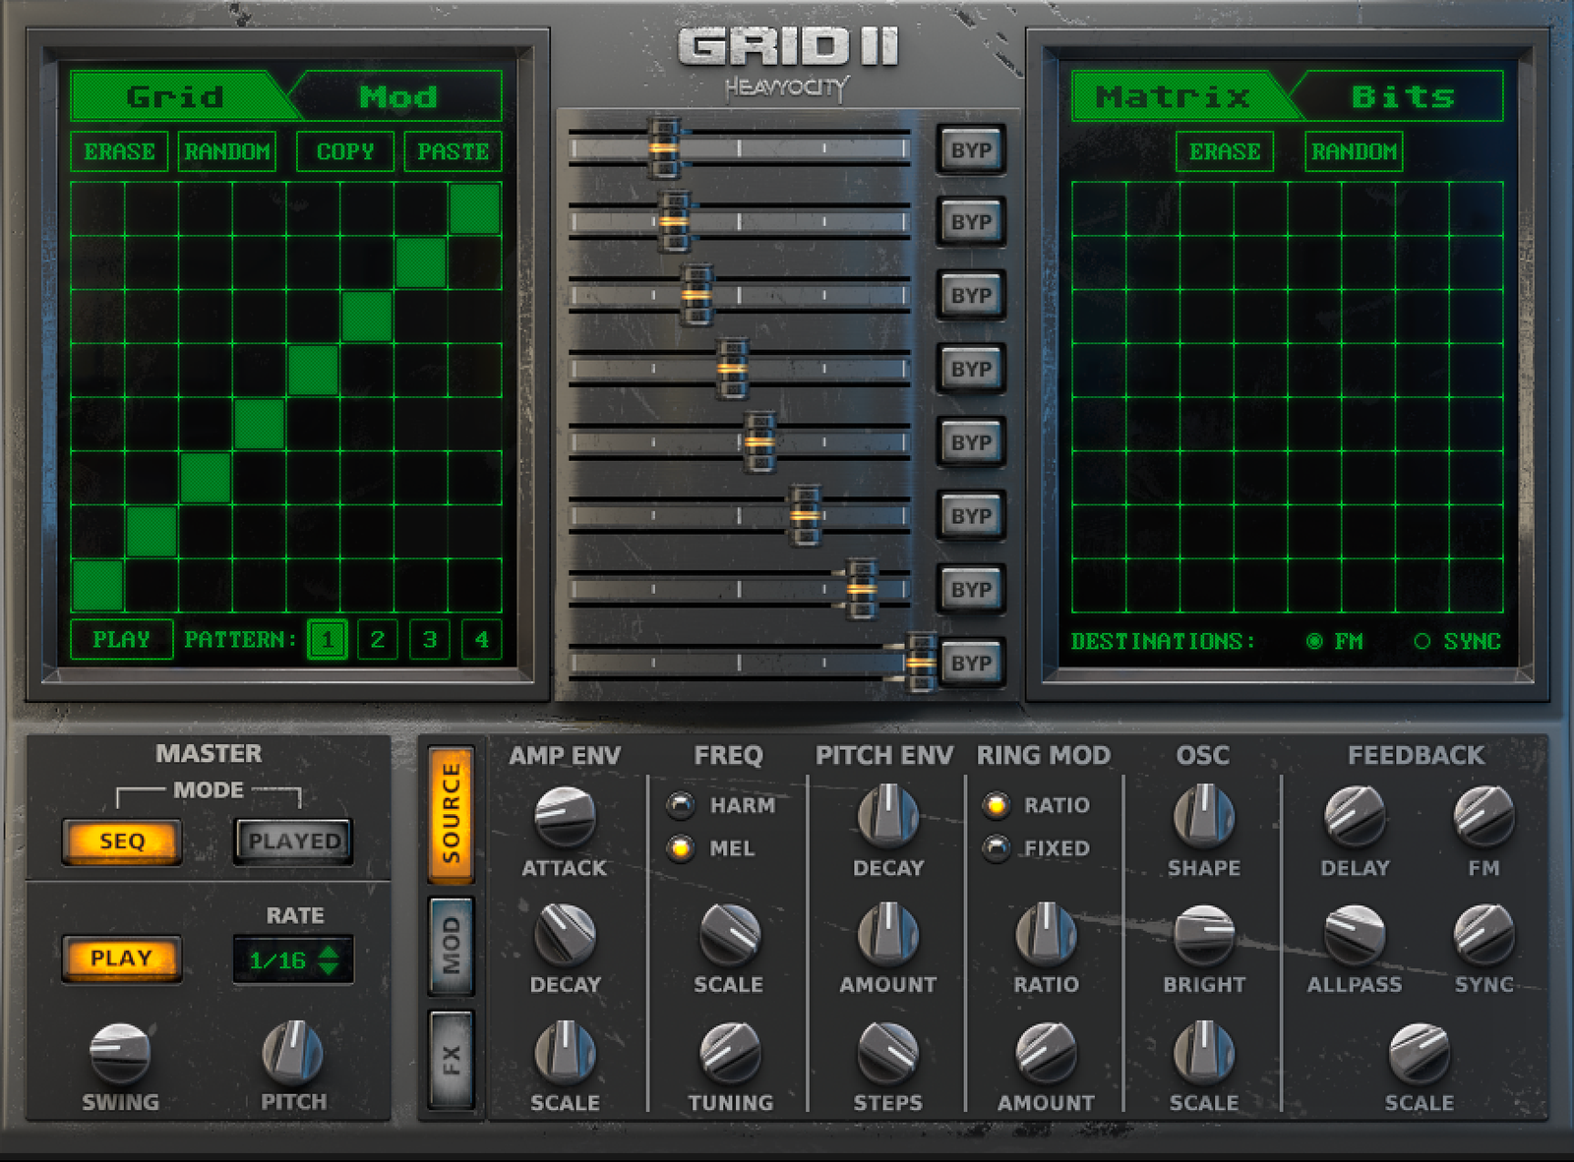Click the Amp Env DECAY knob
This screenshot has height=1162, width=1574.
point(565,934)
